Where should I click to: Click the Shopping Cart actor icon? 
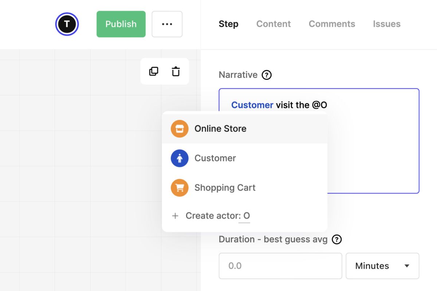[x=180, y=188]
